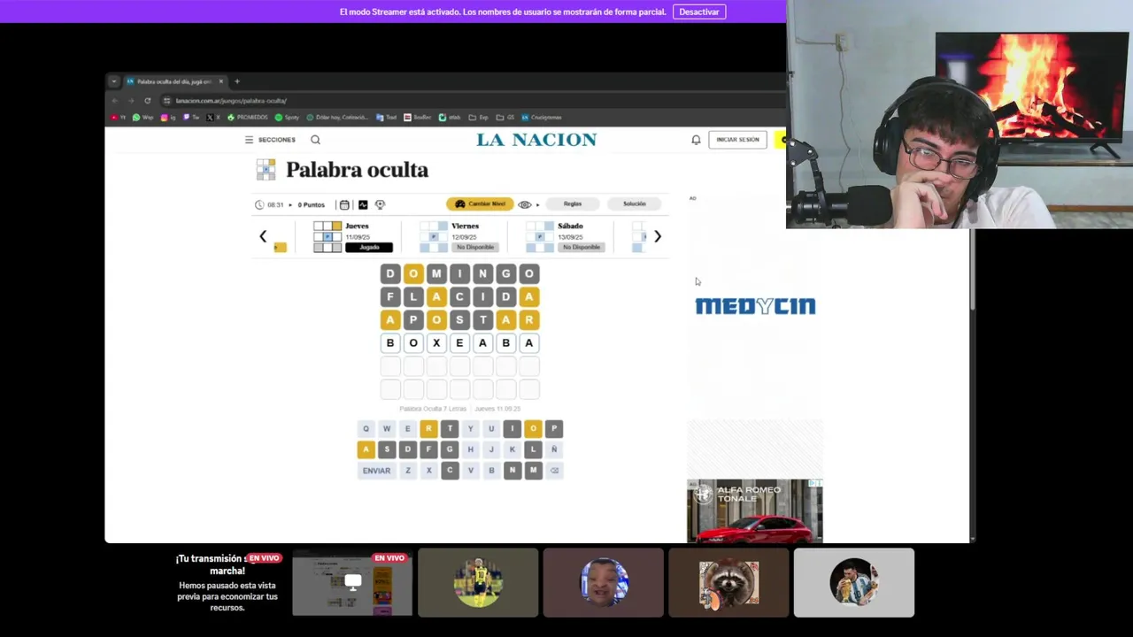The width and height of the screenshot is (1133, 637).
Task: Open the trophy achievements icon
Action: coord(380,204)
